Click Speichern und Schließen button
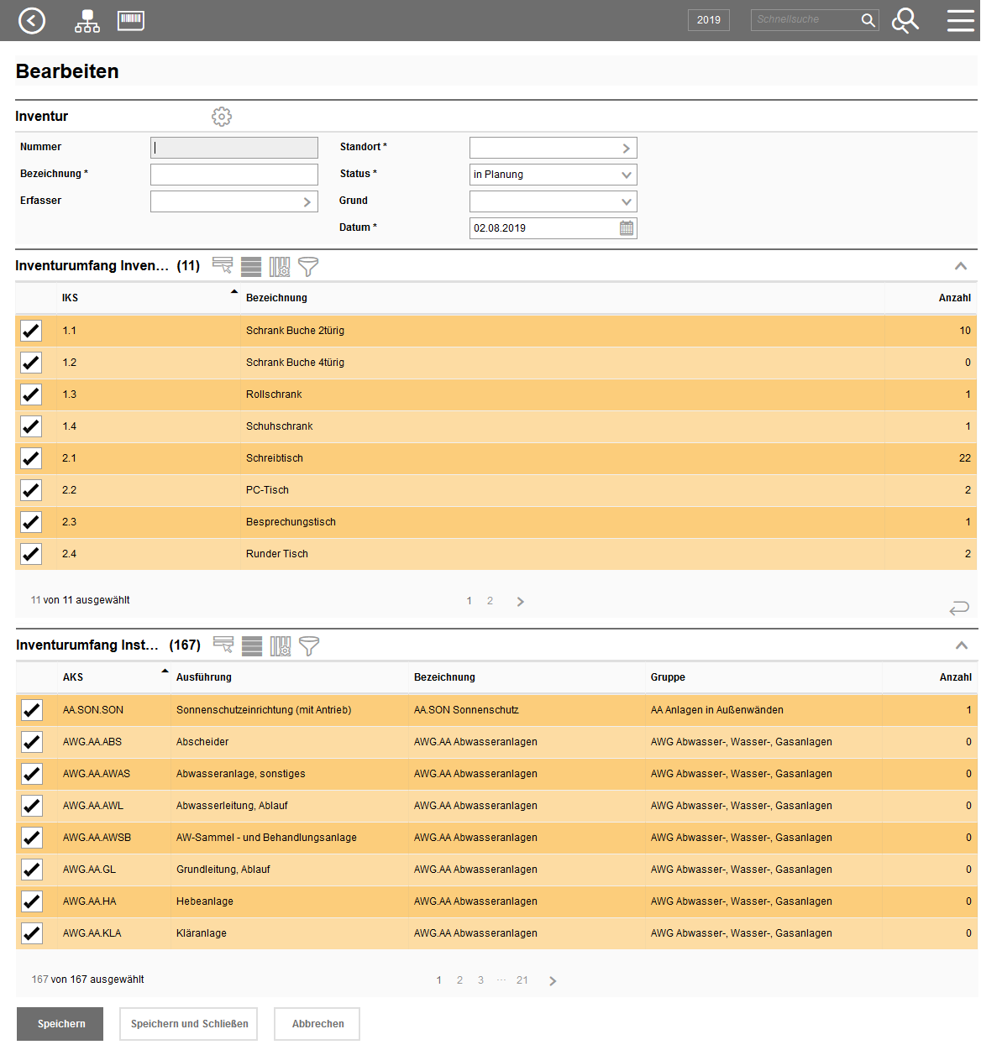 (189, 1024)
